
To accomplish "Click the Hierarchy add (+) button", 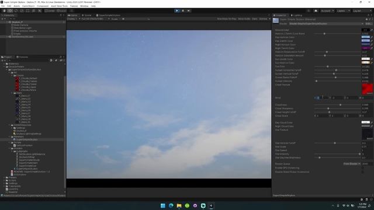I will 2,19.
